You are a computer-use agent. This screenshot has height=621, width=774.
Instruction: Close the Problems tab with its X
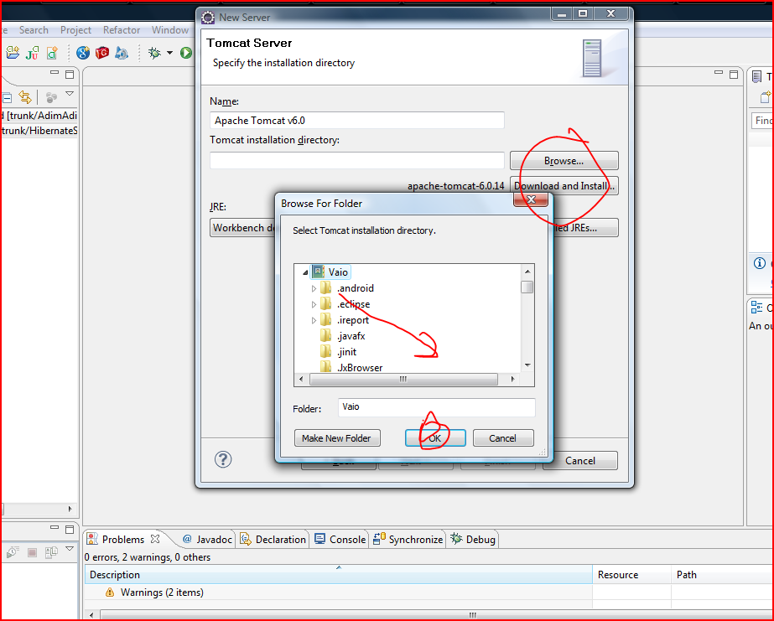pos(155,539)
